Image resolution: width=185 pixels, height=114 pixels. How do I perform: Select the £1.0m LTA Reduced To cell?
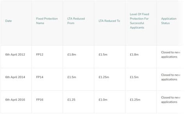(103, 100)
